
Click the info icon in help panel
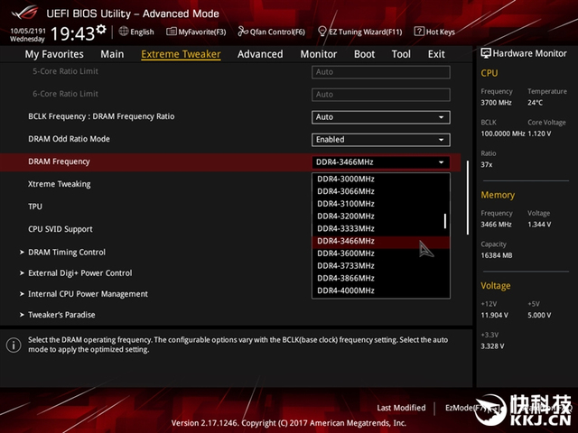pyautogui.click(x=14, y=345)
